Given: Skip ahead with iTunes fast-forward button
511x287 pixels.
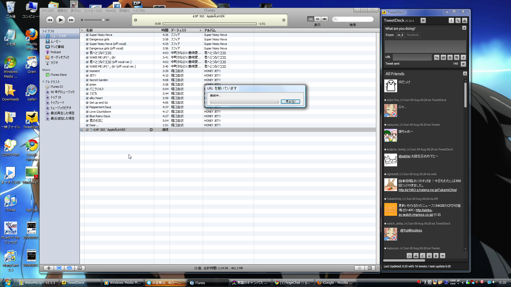Looking at the screenshot, I should coord(71,20).
